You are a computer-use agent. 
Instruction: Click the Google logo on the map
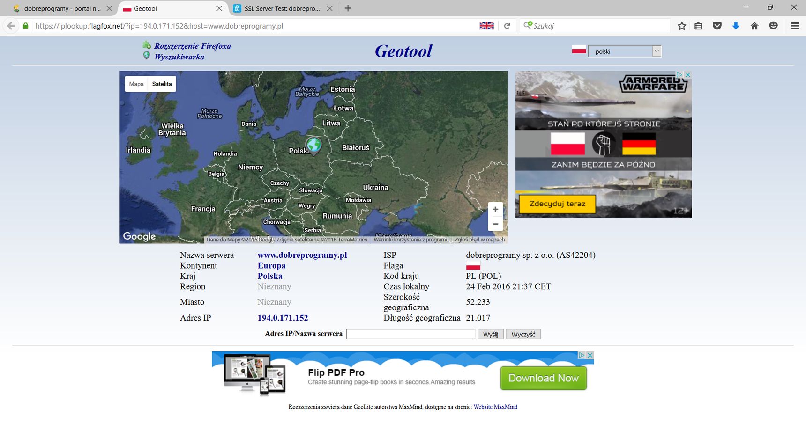tap(139, 236)
